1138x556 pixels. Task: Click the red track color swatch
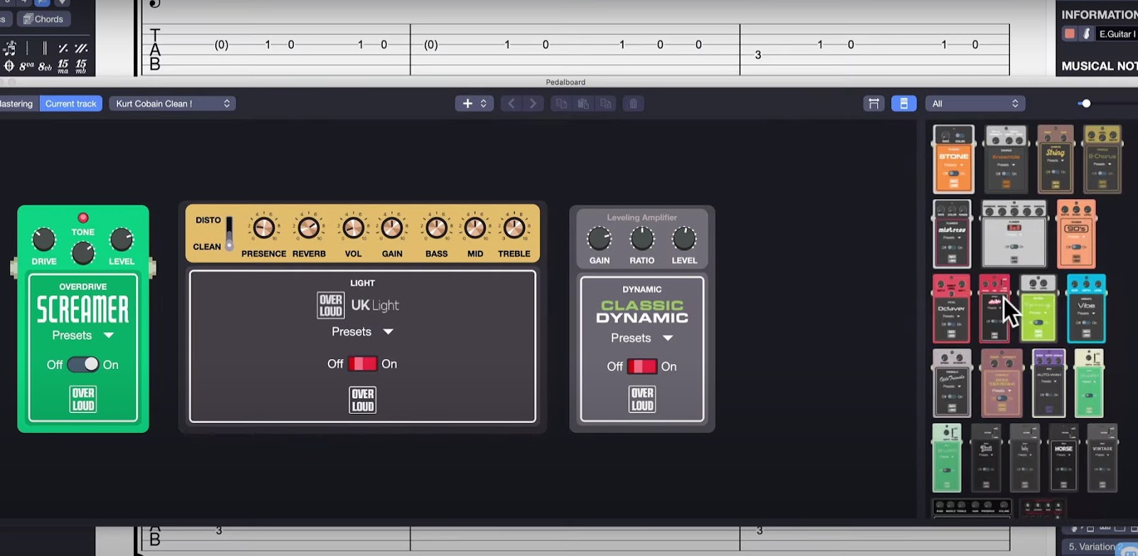[x=1069, y=33]
